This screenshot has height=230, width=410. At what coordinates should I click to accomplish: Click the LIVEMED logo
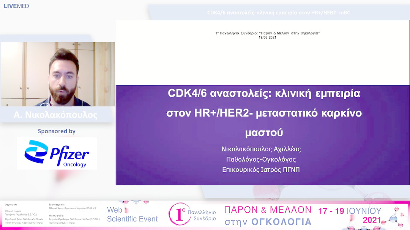[x=16, y=6]
